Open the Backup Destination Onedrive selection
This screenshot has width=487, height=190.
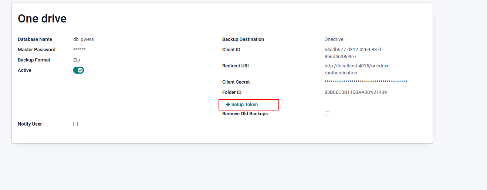tap(334, 39)
